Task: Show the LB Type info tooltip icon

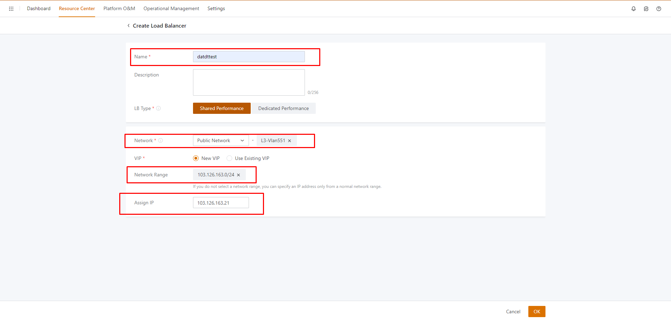Action: (x=158, y=108)
